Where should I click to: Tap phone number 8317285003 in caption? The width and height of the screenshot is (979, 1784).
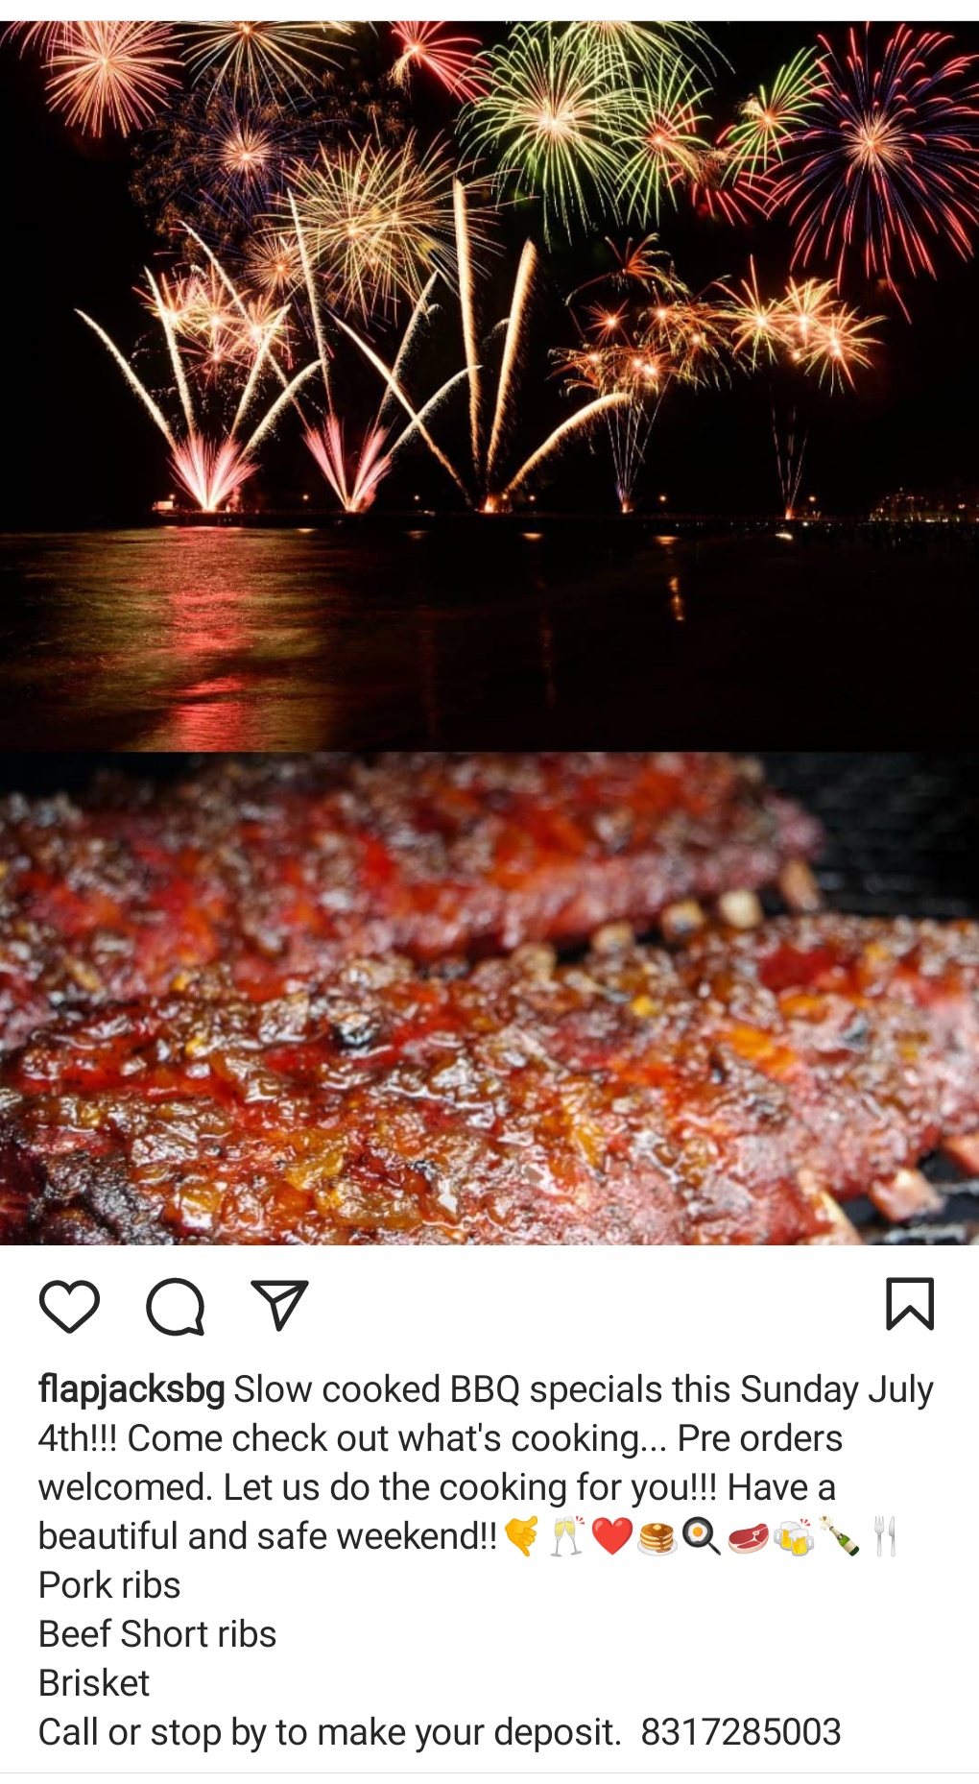[x=741, y=1732]
